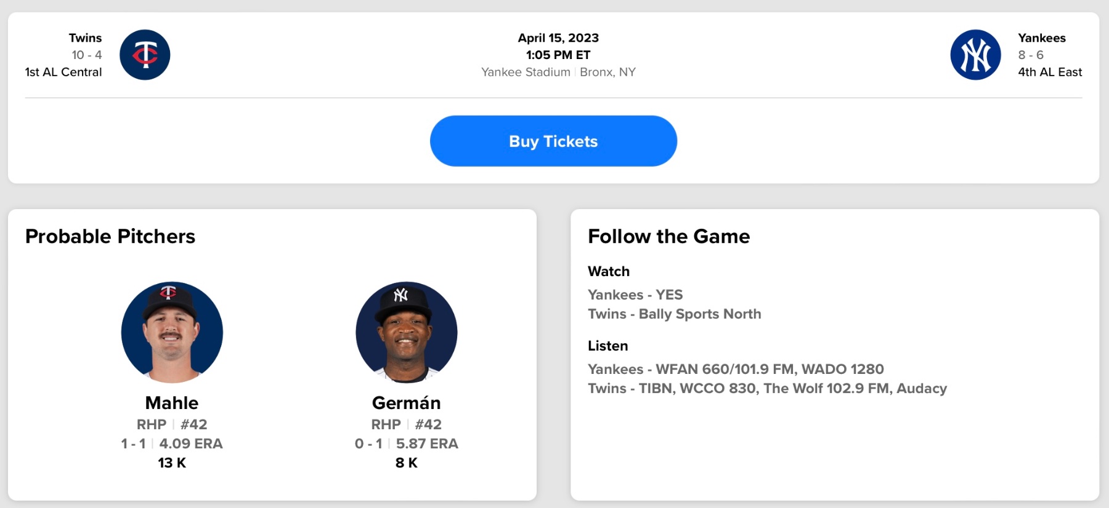Click the Twins team logo
Screen dimensions: 1109x508
pyautogui.click(x=145, y=55)
